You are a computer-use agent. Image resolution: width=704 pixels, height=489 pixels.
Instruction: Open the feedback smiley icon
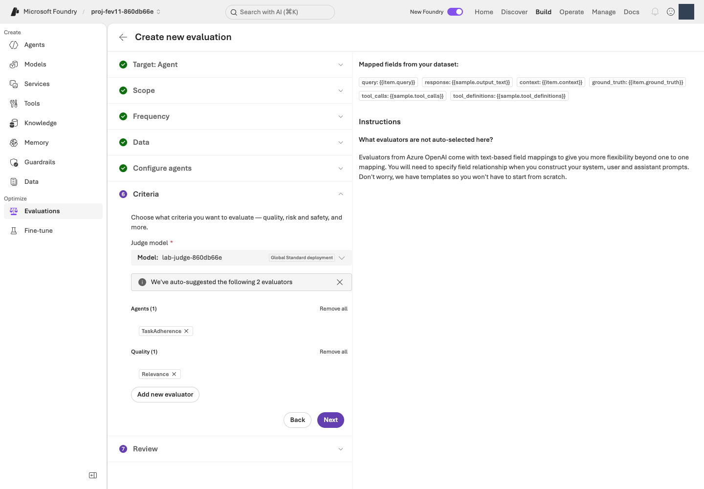pyautogui.click(x=671, y=12)
